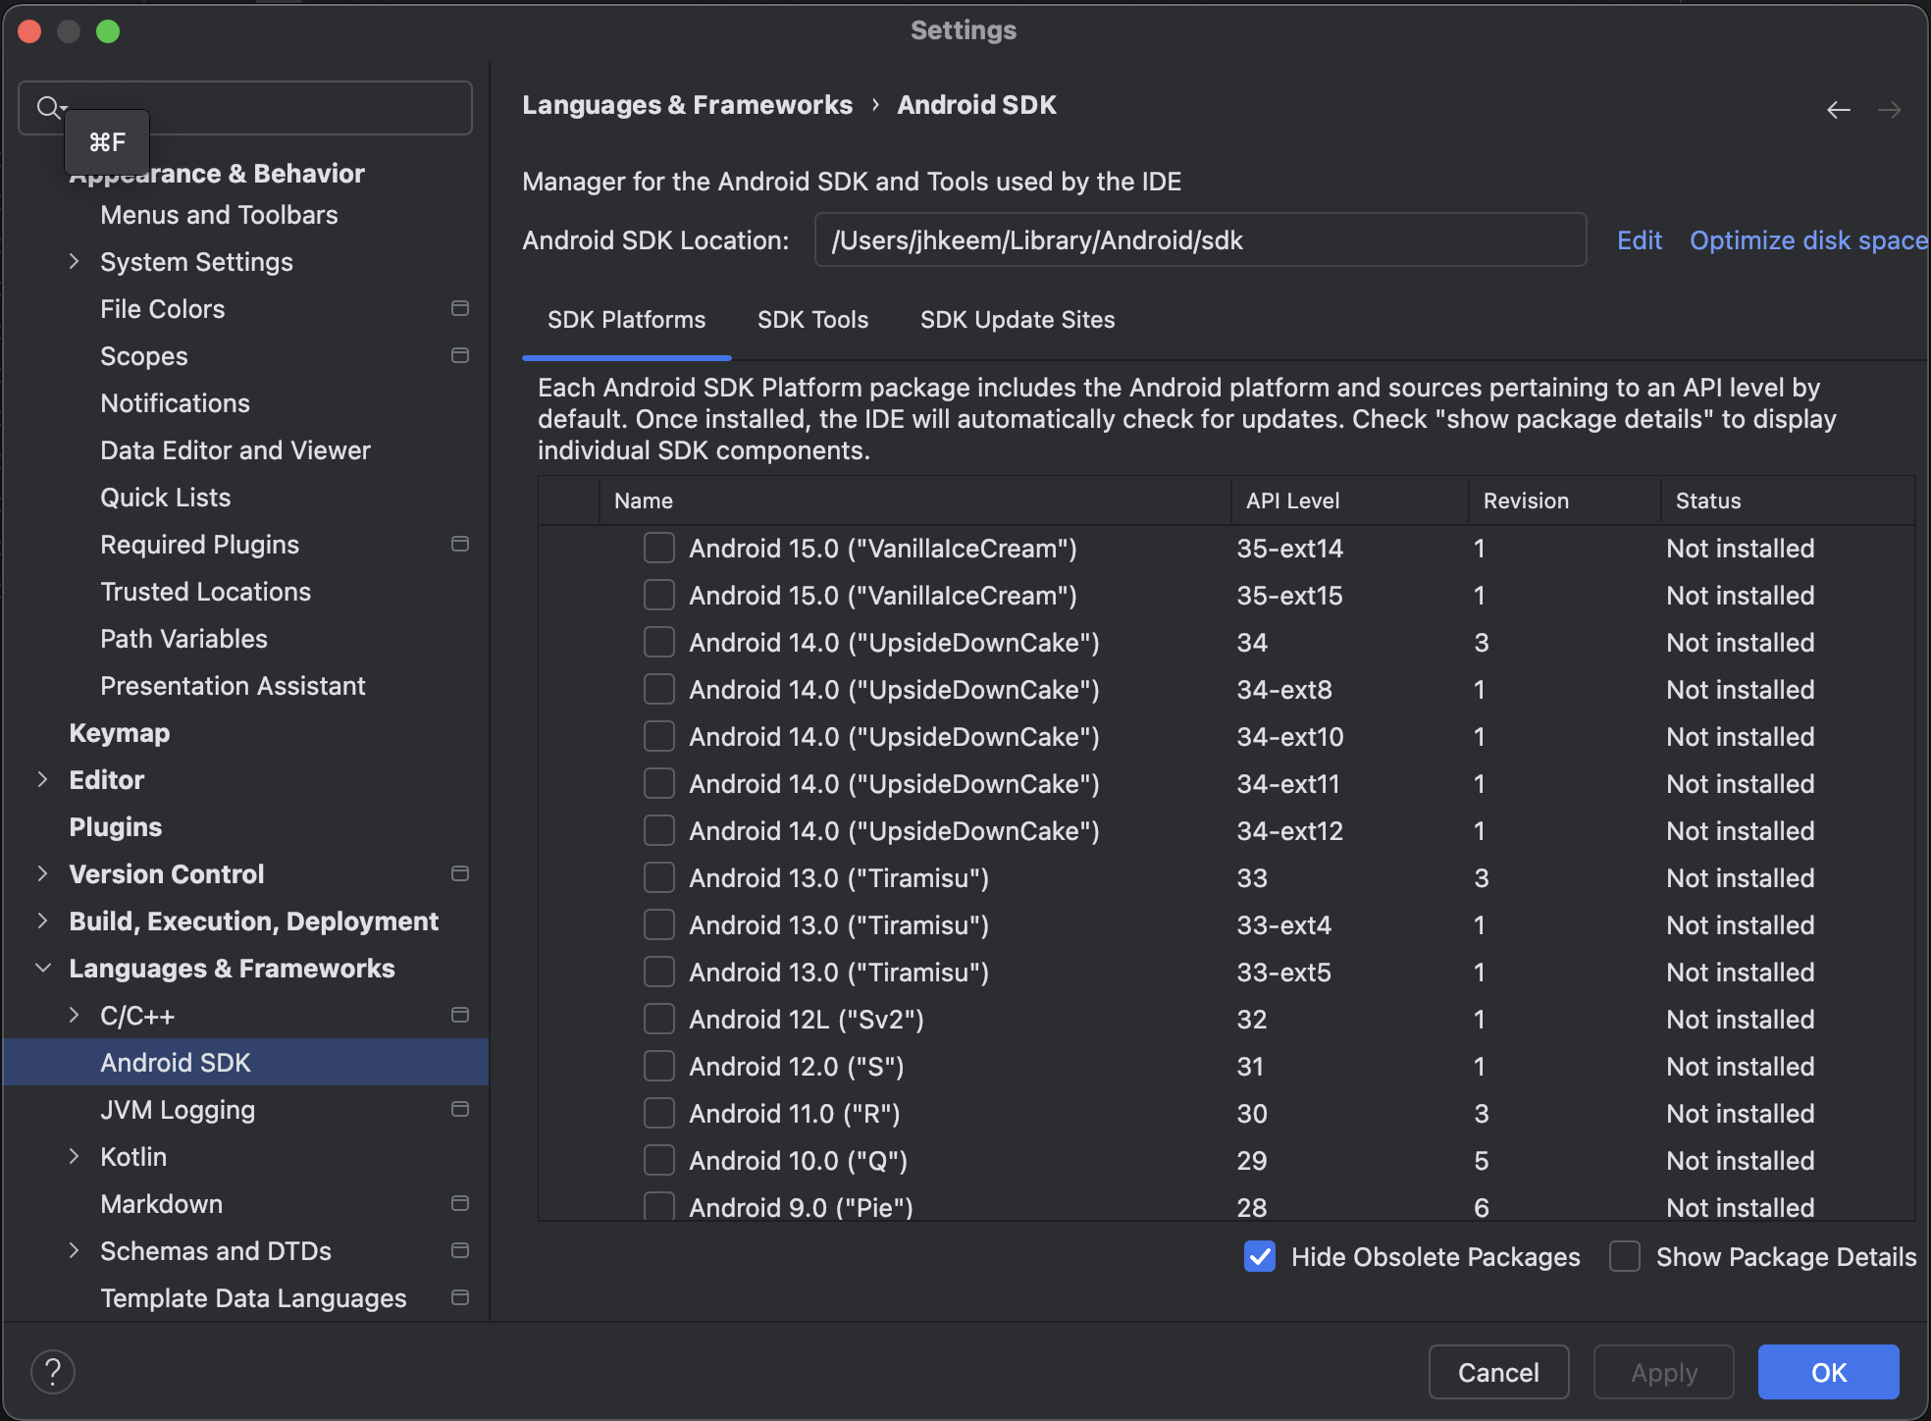Screen dimensions: 1931x1421
Task: Enable Show Package Details checkbox
Action: pyautogui.click(x=1625, y=1257)
